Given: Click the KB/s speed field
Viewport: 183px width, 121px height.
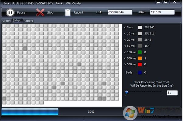Looking at the screenshot, I should [162, 12].
